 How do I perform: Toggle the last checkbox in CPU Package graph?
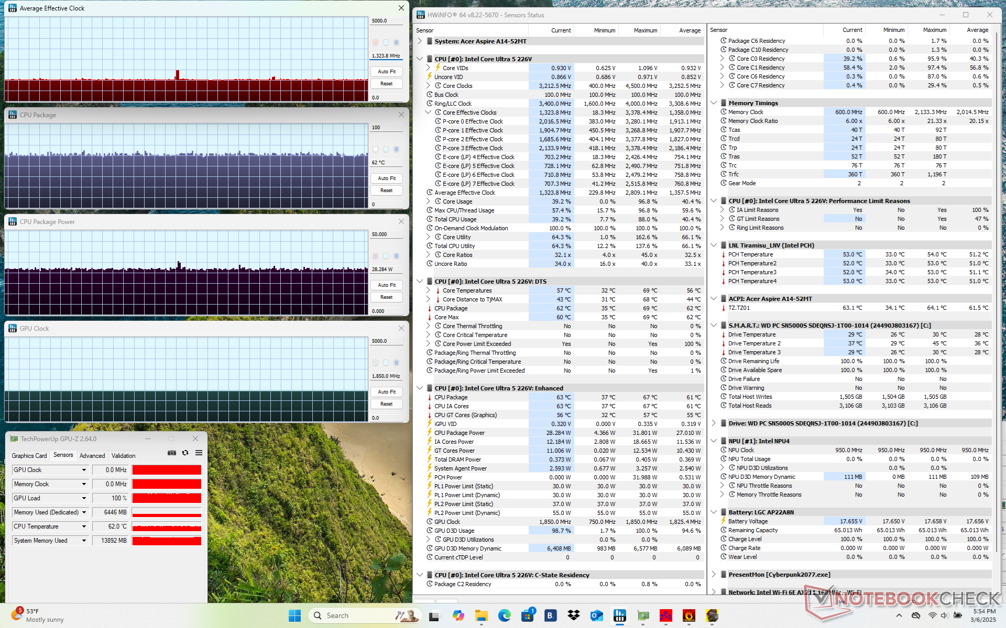[x=396, y=149]
